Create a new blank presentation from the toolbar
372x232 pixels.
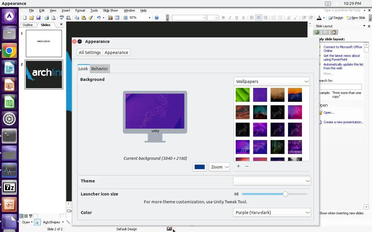[25, 18]
